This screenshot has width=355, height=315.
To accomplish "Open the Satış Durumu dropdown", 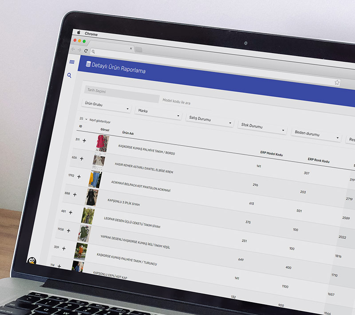I will click(x=209, y=120).
